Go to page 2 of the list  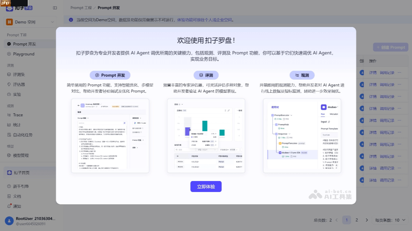pyautogui.click(x=356, y=220)
